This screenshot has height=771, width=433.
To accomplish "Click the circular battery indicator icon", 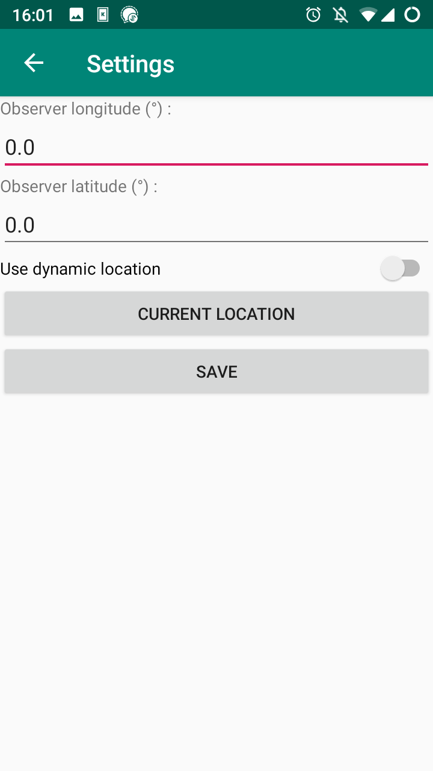I will click(x=412, y=14).
